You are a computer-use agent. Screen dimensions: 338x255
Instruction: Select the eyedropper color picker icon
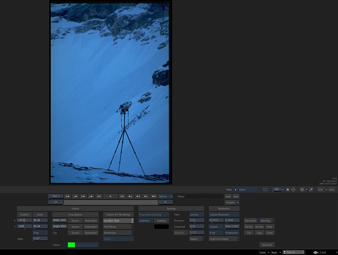[x=311, y=189]
